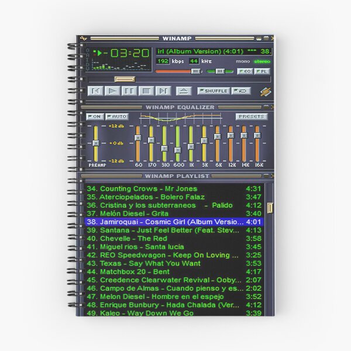Click the Winamp lightning bolt logo
This screenshot has height=351, width=351.
point(266,92)
